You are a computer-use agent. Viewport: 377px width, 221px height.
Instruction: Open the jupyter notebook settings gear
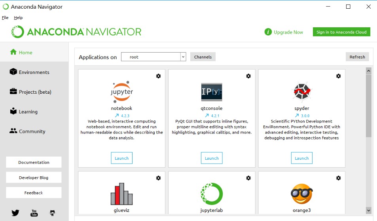159,76
